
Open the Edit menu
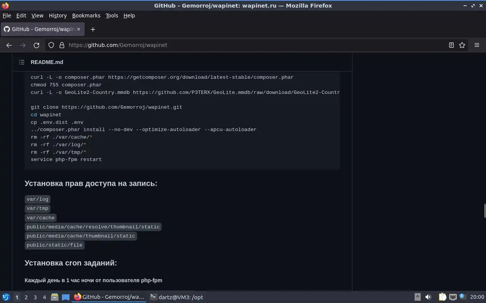click(x=21, y=16)
